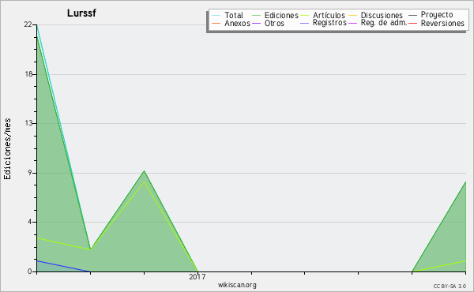Click the red Reversiones legend line swatch

[412, 23]
